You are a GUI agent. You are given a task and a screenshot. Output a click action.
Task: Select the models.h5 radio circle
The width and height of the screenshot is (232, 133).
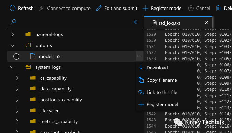pos(16,56)
